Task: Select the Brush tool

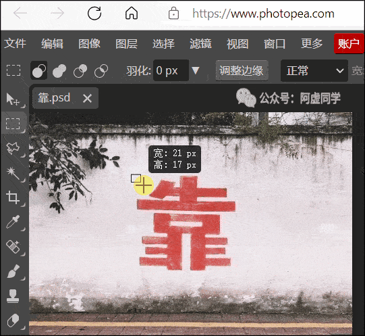Action: tap(13, 271)
